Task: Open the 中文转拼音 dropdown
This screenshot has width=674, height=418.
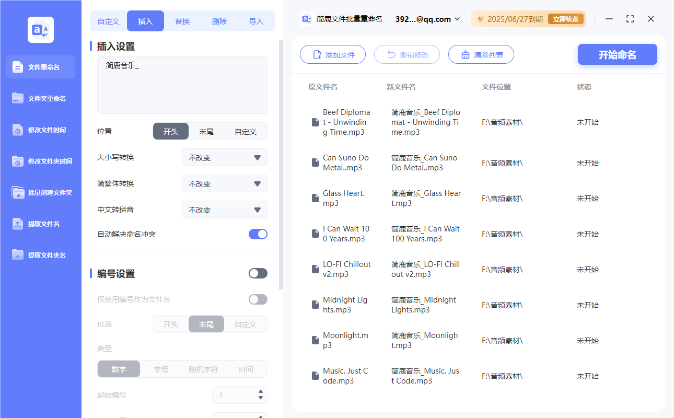Action: pos(224,210)
